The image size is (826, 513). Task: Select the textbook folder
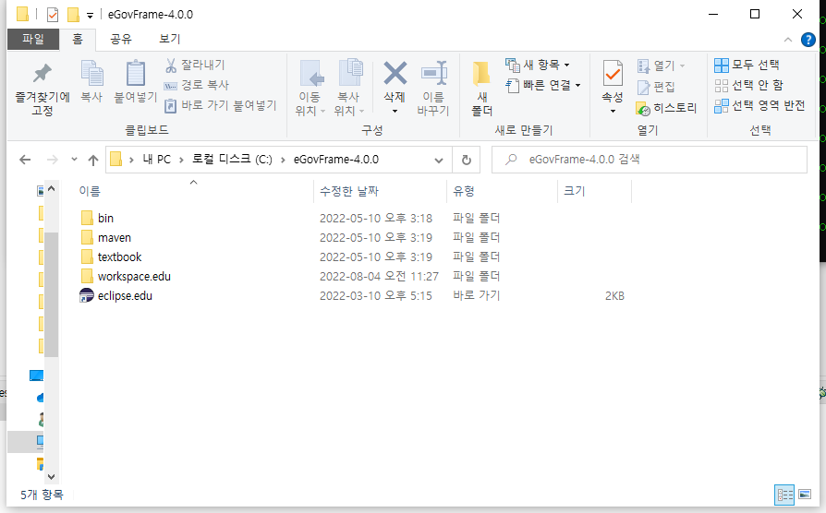click(x=112, y=256)
